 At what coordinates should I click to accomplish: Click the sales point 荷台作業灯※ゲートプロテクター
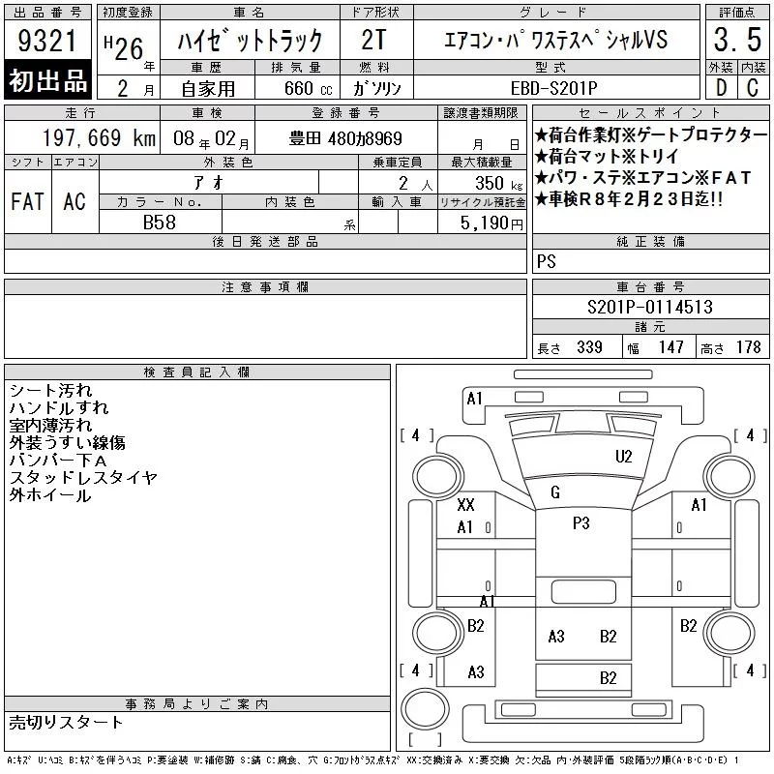coord(651,134)
